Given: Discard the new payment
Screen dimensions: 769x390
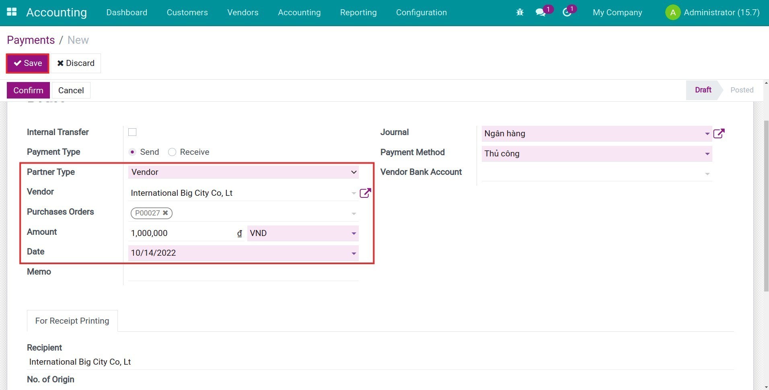Looking at the screenshot, I should [x=76, y=63].
